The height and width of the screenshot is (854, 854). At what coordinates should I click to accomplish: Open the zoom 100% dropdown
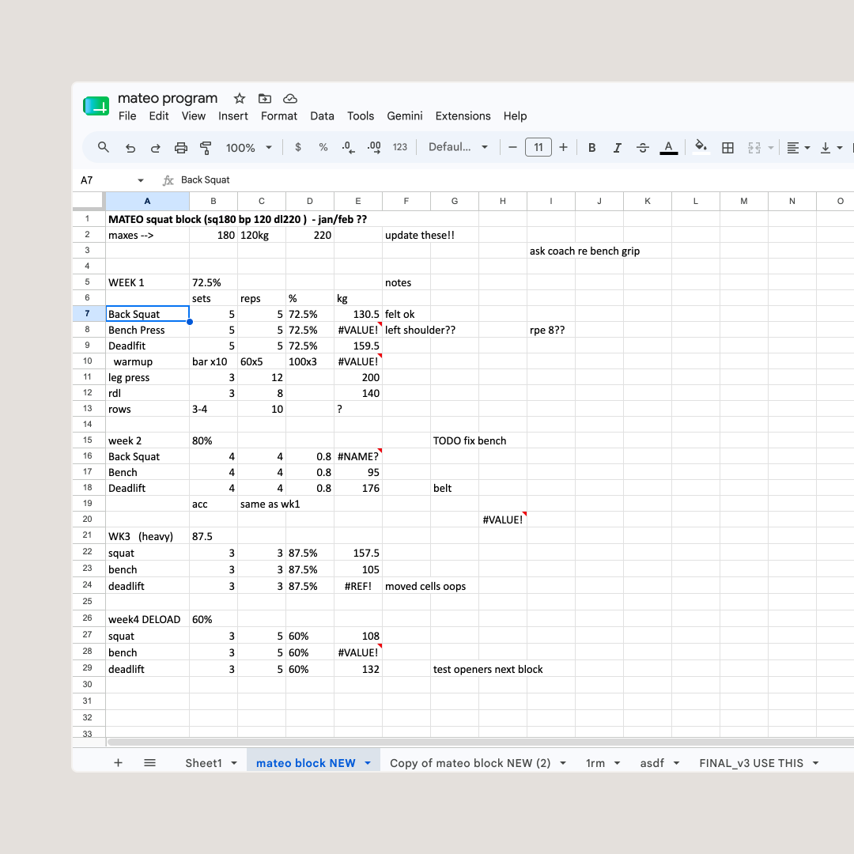tap(249, 147)
